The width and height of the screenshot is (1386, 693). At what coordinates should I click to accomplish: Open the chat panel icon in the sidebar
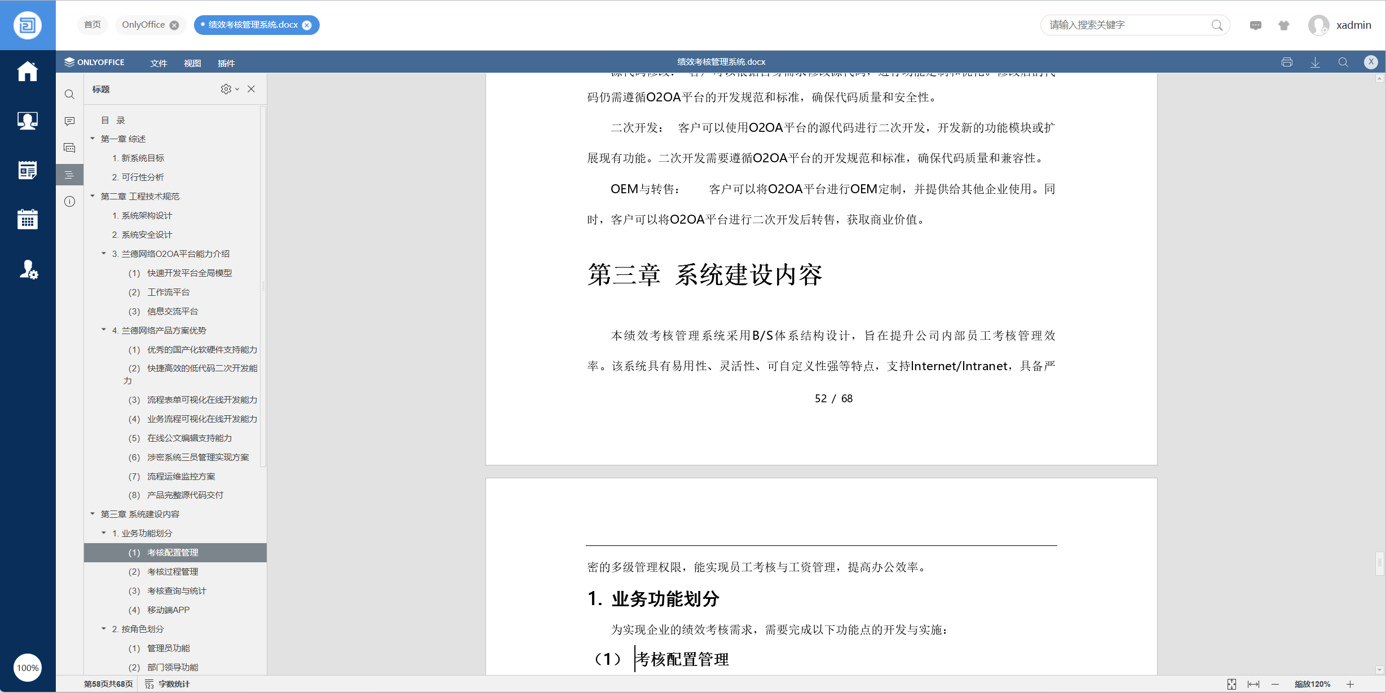(x=69, y=148)
